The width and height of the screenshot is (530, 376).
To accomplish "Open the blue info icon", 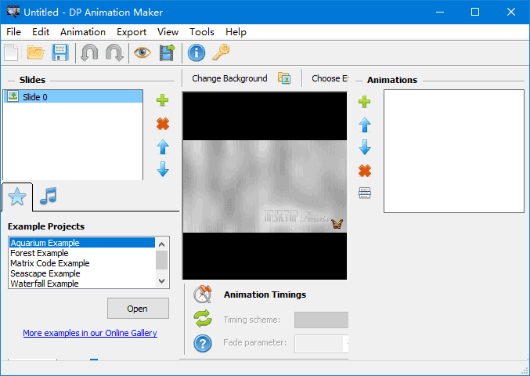I will [196, 52].
